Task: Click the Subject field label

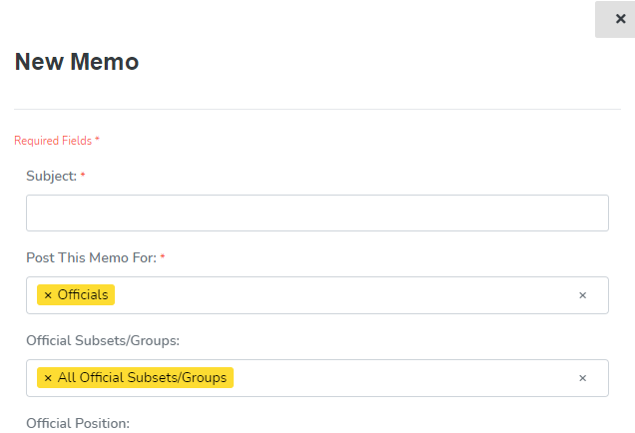Action: pos(51,176)
